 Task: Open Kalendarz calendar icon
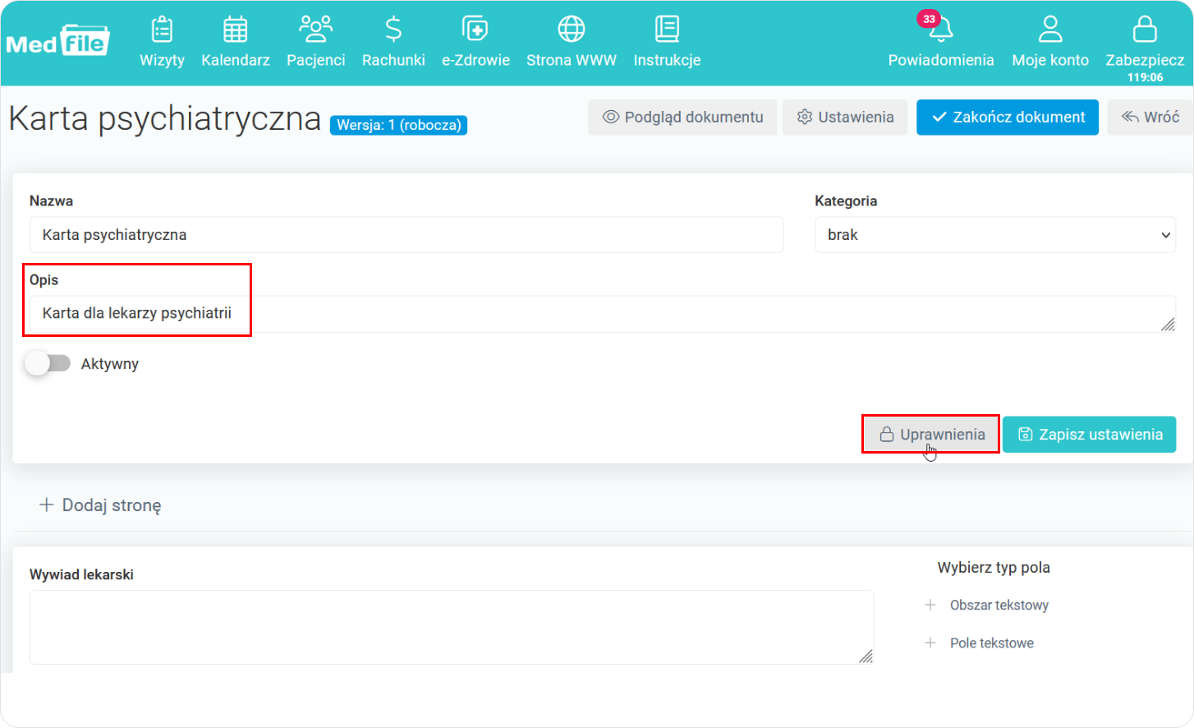pos(235,30)
